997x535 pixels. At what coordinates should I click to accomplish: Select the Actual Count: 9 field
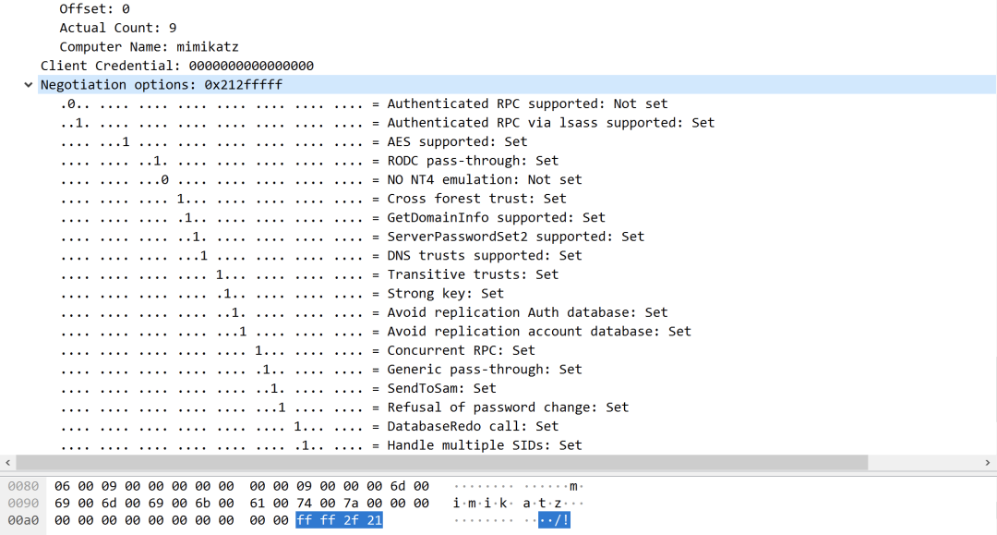(117, 28)
